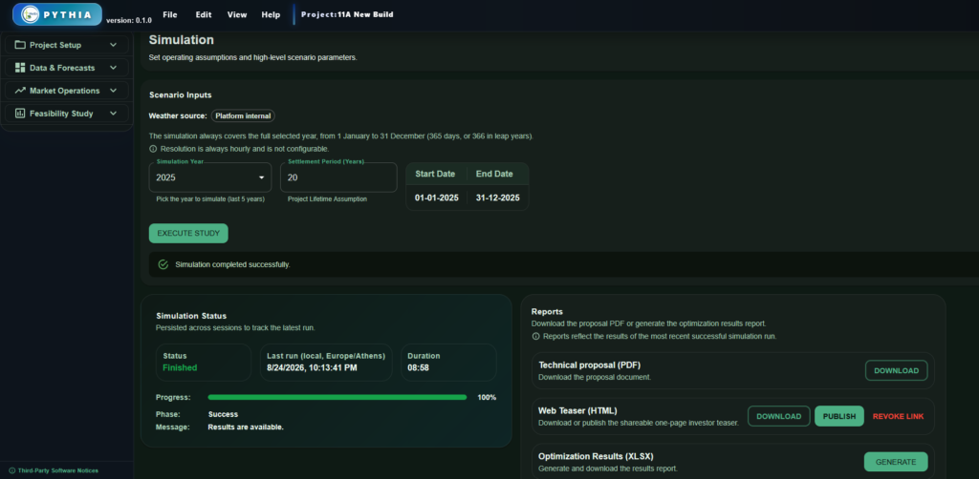
Task: Click the success checkmark icon in the banner
Action: tap(163, 264)
